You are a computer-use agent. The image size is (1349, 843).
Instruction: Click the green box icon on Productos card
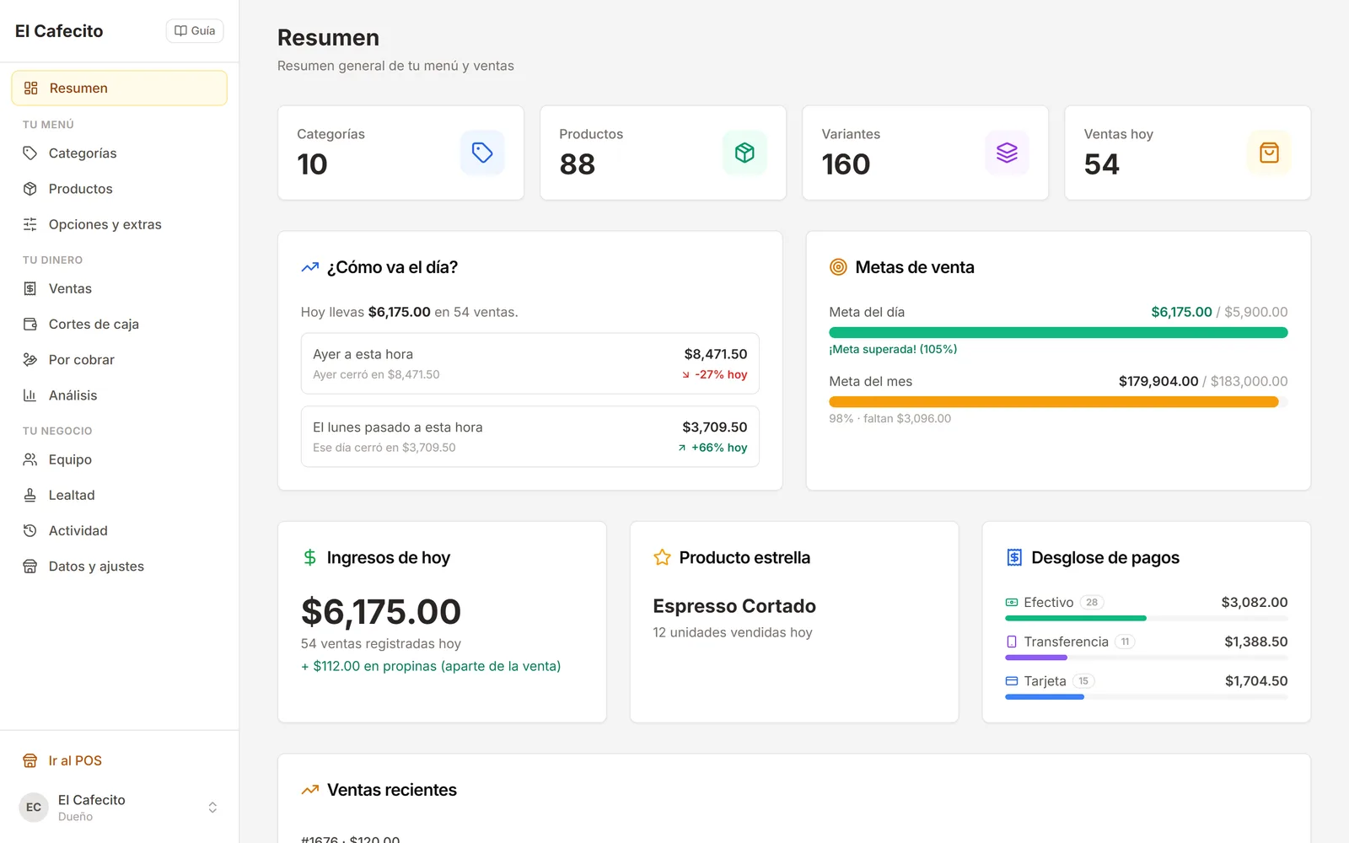[x=744, y=153]
